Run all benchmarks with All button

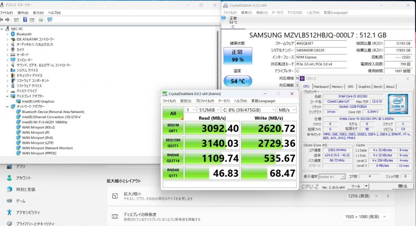[173, 113]
